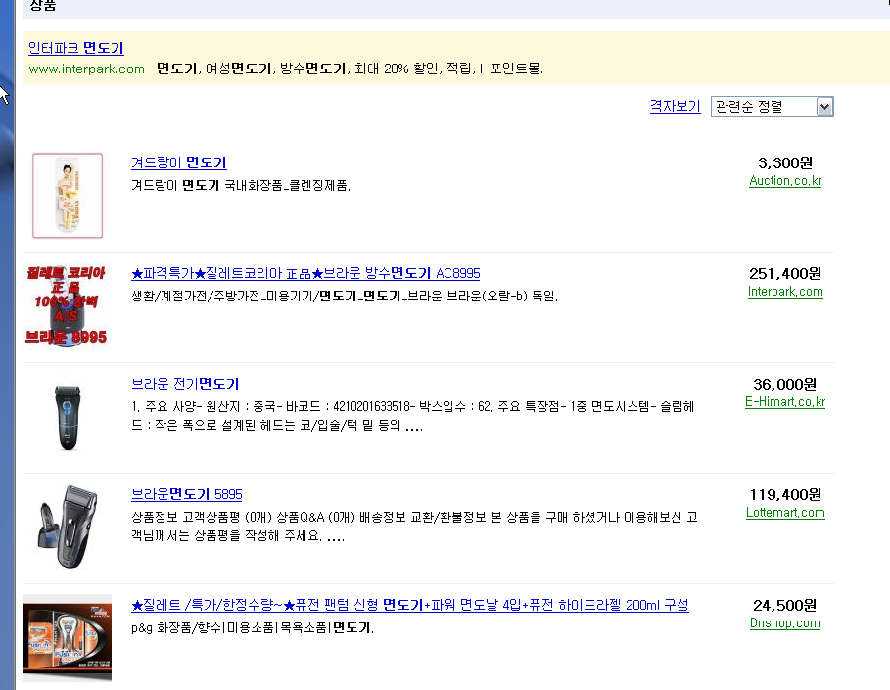Viewport: 890px width, 690px height.
Task: Select the 251,400원 price text
Action: click(785, 274)
